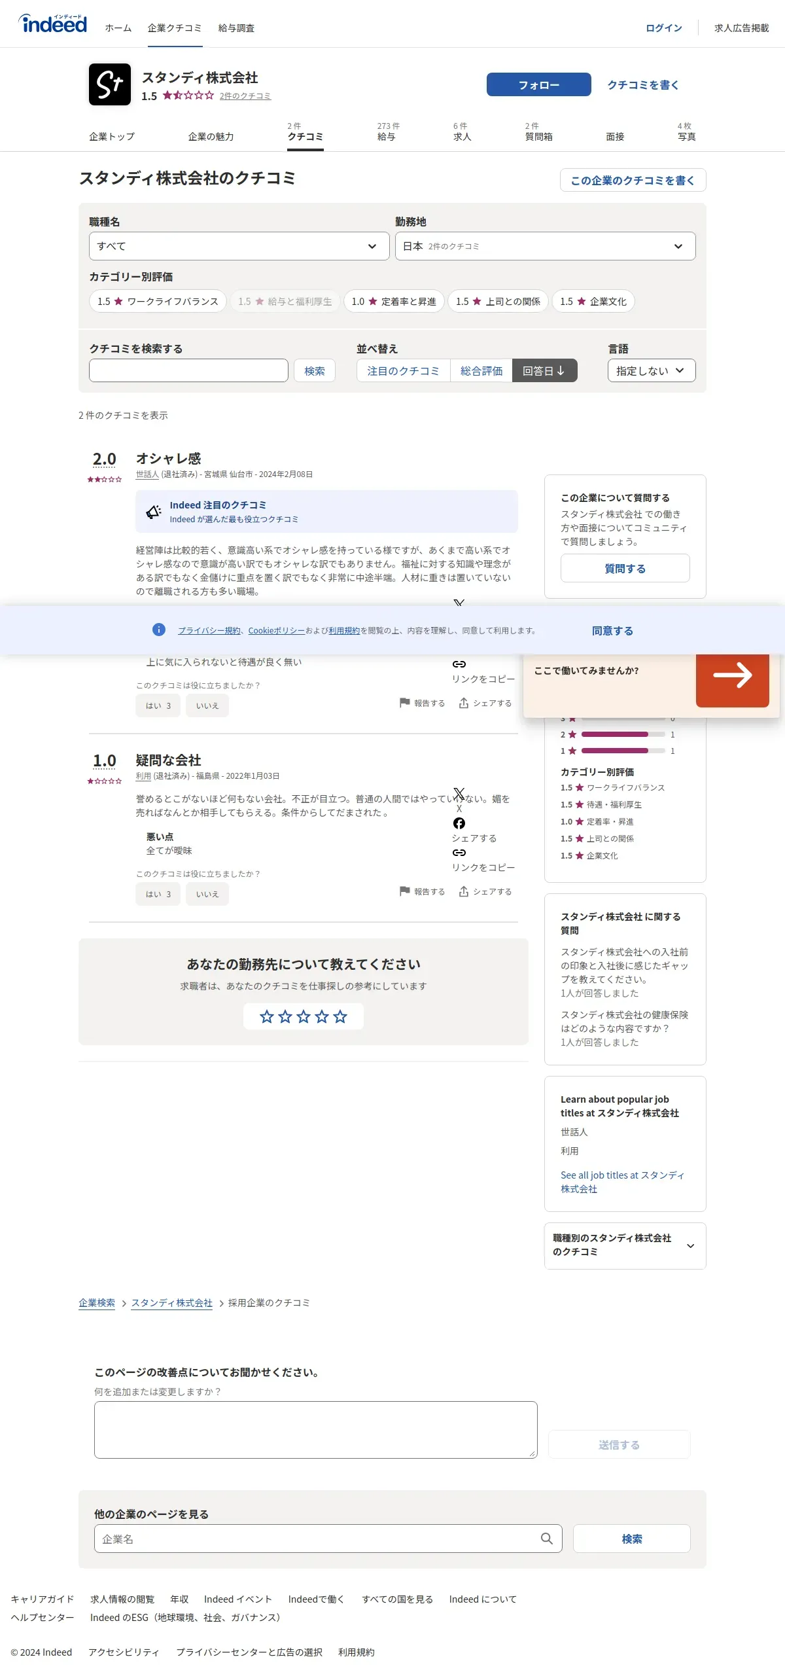Image resolution: width=785 pixels, height=1674 pixels.
Task: Expand 職種別のスタンディ株式会社のクチコミ section
Action: tap(625, 1246)
